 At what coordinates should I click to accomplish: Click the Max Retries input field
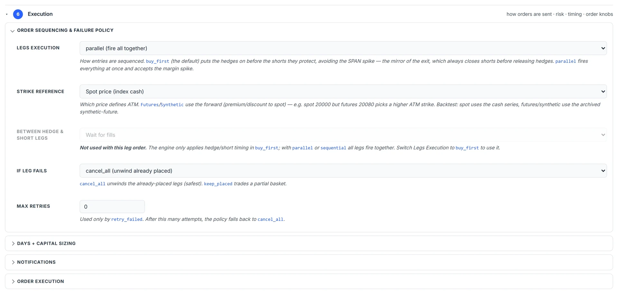click(112, 206)
